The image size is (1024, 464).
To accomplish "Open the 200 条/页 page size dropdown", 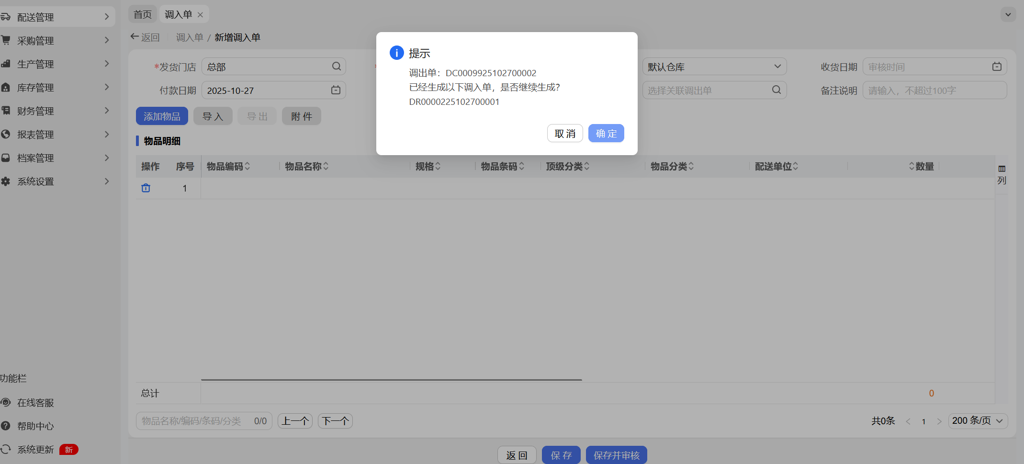I will pos(978,421).
